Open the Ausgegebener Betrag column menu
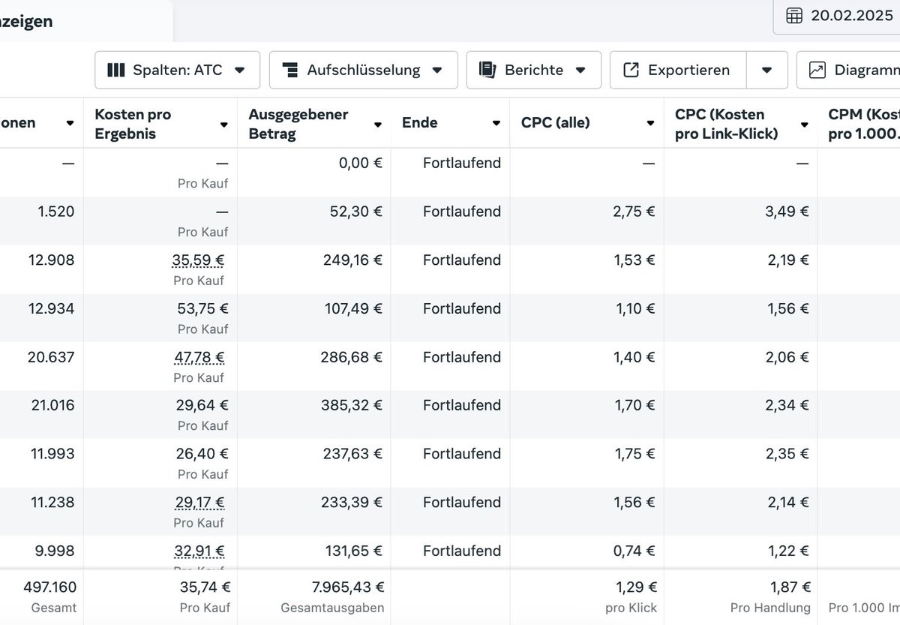This screenshot has height=625, width=900. [x=377, y=125]
